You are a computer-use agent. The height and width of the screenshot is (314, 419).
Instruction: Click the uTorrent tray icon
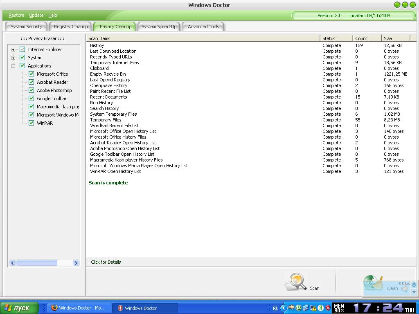click(298, 308)
